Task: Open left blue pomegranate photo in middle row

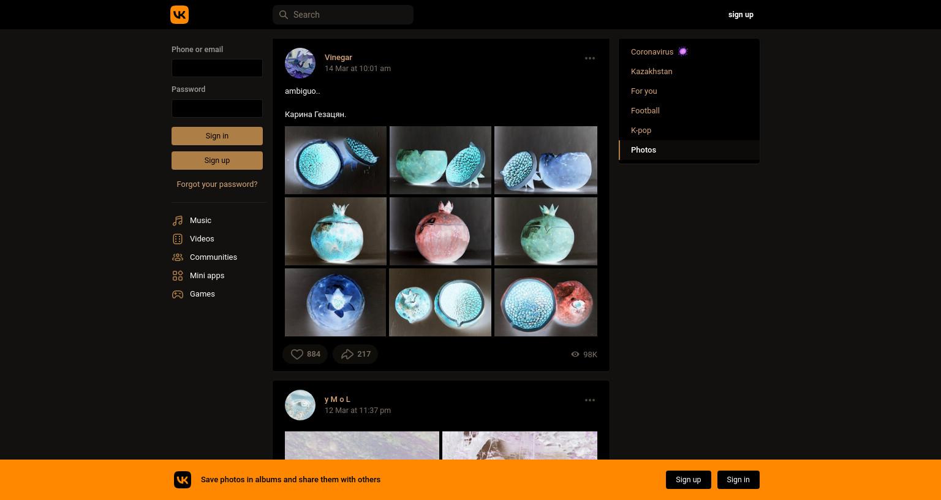Action: point(336,231)
